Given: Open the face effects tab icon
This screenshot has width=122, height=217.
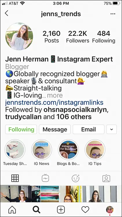Looking at the screenshot, I should coord(76,178).
